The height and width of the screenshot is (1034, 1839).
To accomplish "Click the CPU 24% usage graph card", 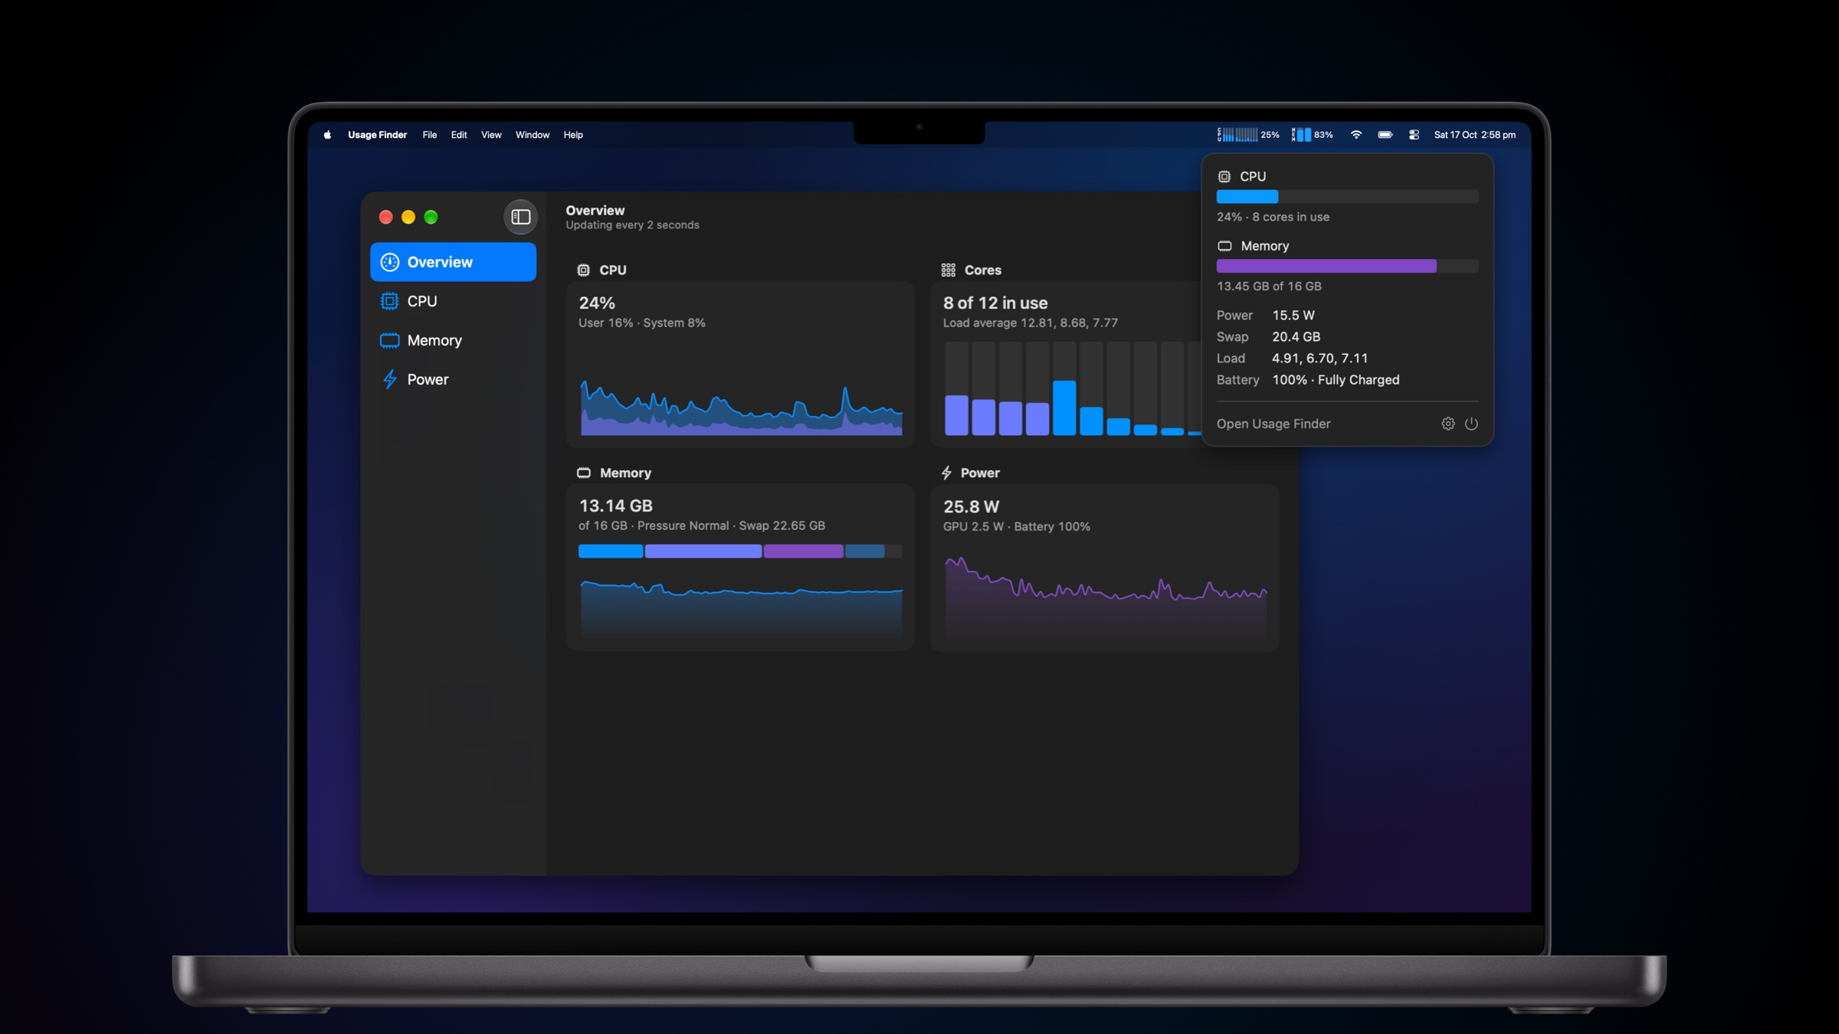I will (740, 364).
